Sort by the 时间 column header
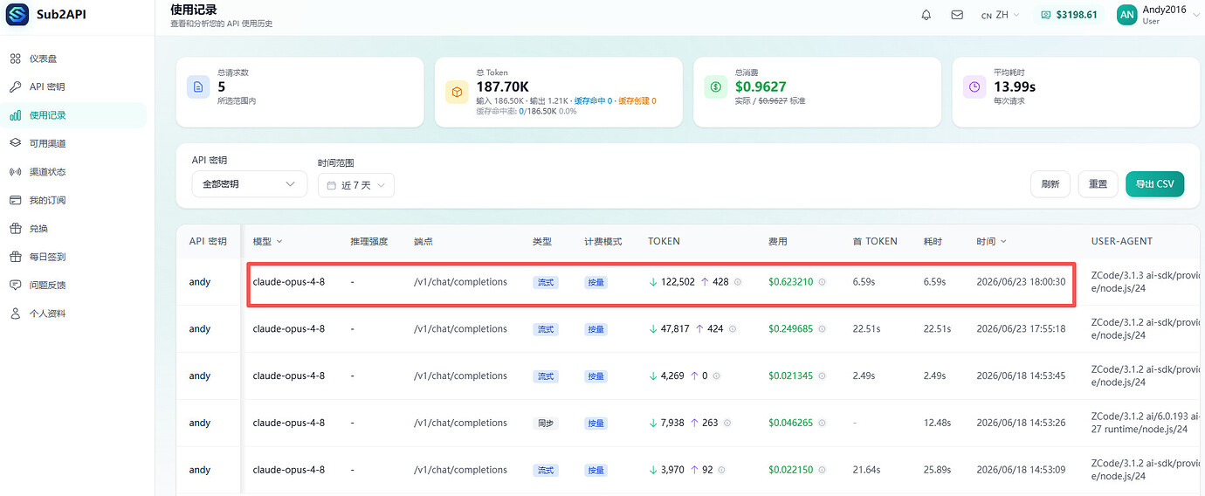Image resolution: width=1205 pixels, height=496 pixels. click(991, 241)
